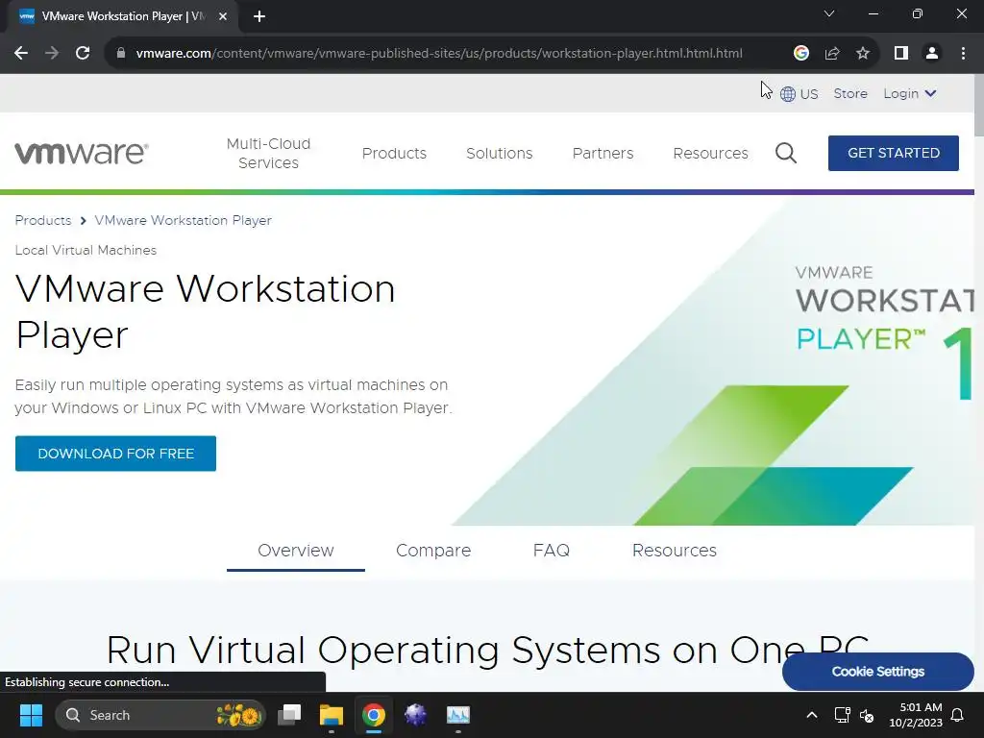Click the vmware logo
The height and width of the screenshot is (738, 984).
pyautogui.click(x=82, y=153)
